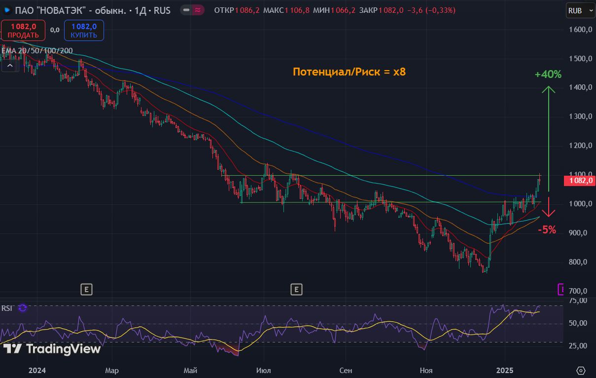Select the EMA 20/50/100/200 indicator legend
596x378 pixels.
37,50
